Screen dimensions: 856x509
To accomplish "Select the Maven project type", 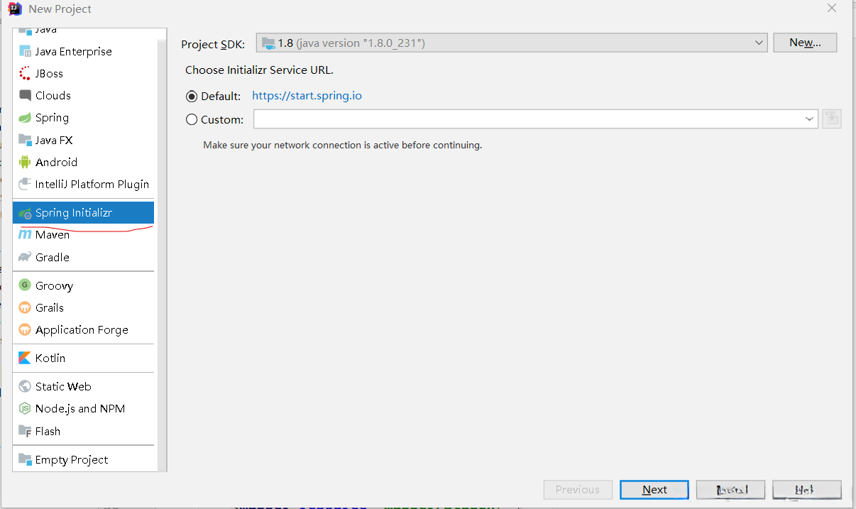I will pos(83,235).
